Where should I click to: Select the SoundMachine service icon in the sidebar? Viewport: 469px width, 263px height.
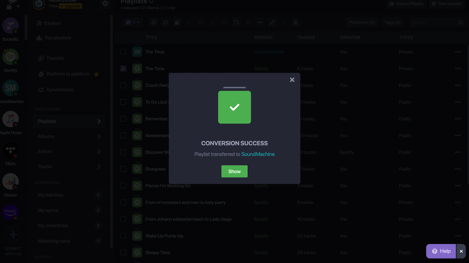[11, 88]
